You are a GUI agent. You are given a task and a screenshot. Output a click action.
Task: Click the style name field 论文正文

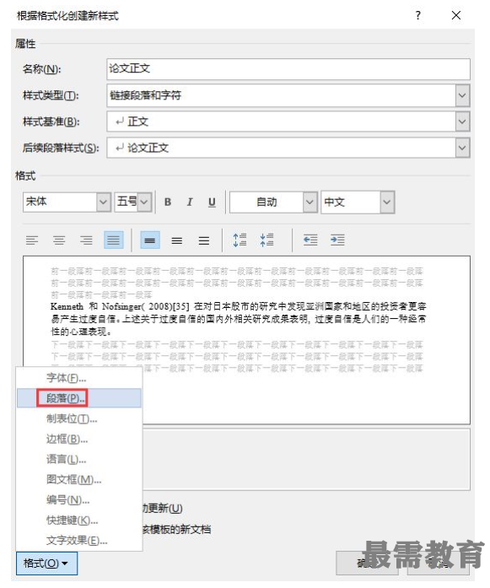pos(288,69)
